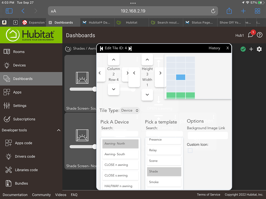
Task: Collapse the Developer tools section
Action: click(58, 130)
